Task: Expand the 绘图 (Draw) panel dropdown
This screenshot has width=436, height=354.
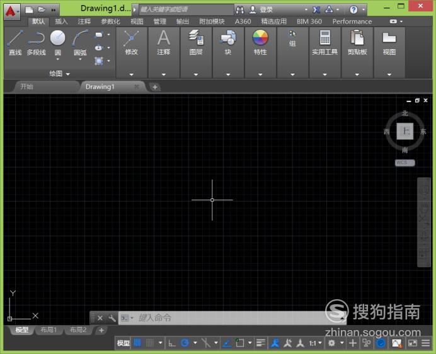Action: 59,74
